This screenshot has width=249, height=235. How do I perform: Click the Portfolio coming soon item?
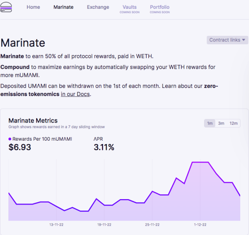coord(160,9)
